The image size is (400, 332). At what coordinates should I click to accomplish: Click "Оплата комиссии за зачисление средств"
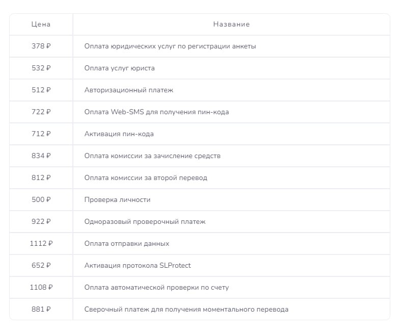pyautogui.click(x=152, y=156)
